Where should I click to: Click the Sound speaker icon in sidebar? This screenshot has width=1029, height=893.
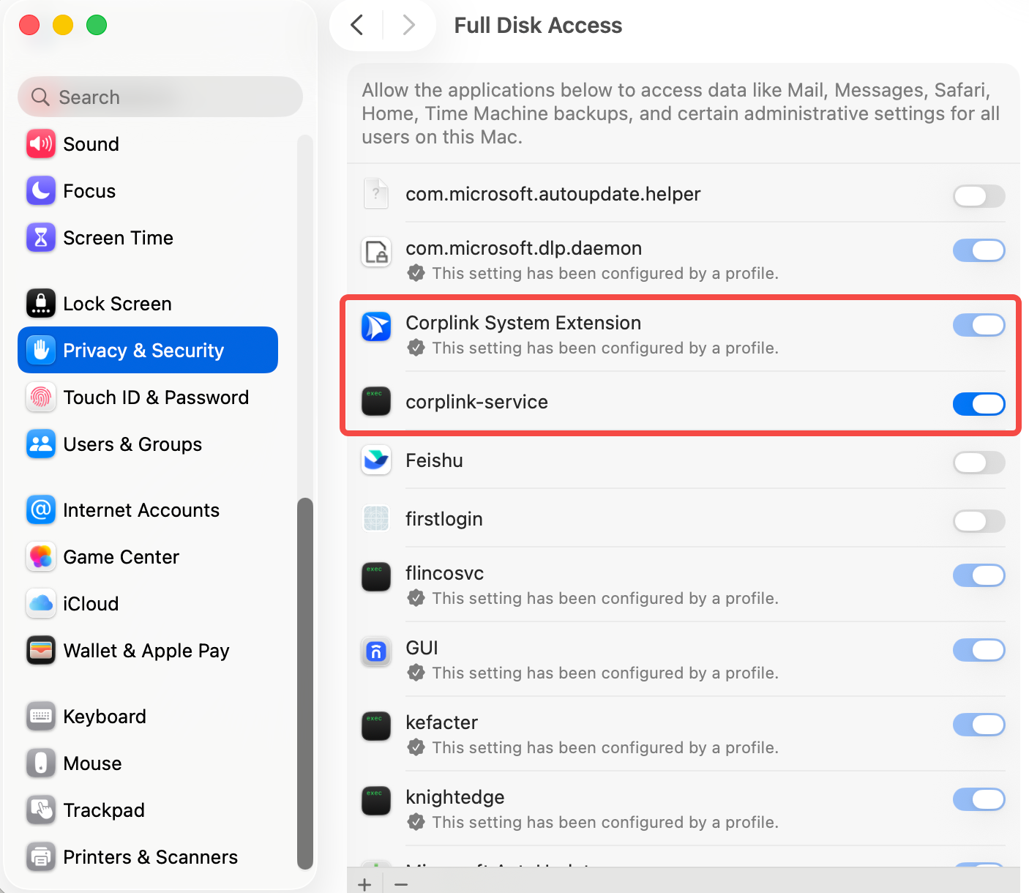pos(41,144)
